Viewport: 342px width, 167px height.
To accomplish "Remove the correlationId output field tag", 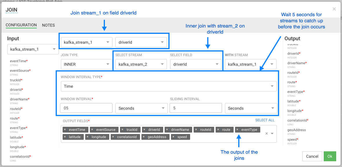I will pyautogui.click(x=113, y=137).
